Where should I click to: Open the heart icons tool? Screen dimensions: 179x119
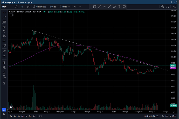[4, 45]
